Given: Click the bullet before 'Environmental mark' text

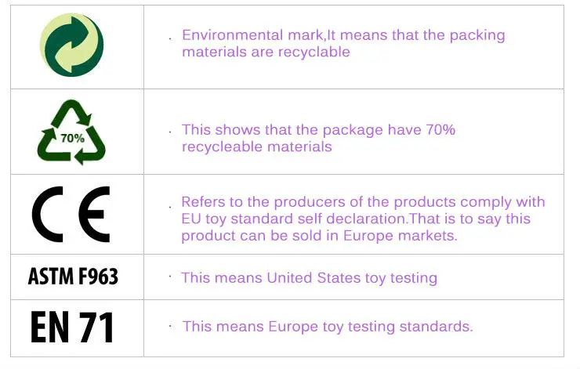Looking at the screenshot, I should (170, 36).
